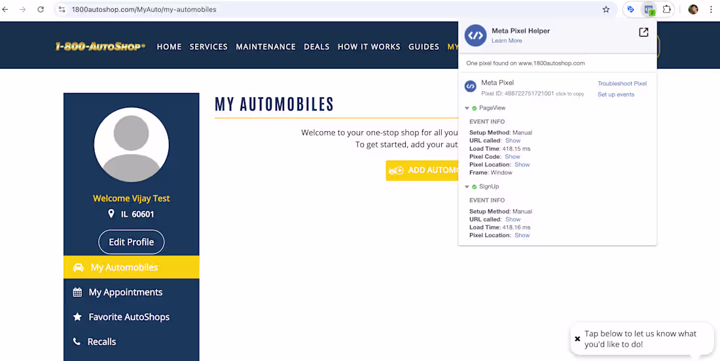Image resolution: width=720 pixels, height=361 pixels.
Task: Reload the page with the refresh icon
Action: click(x=41, y=9)
